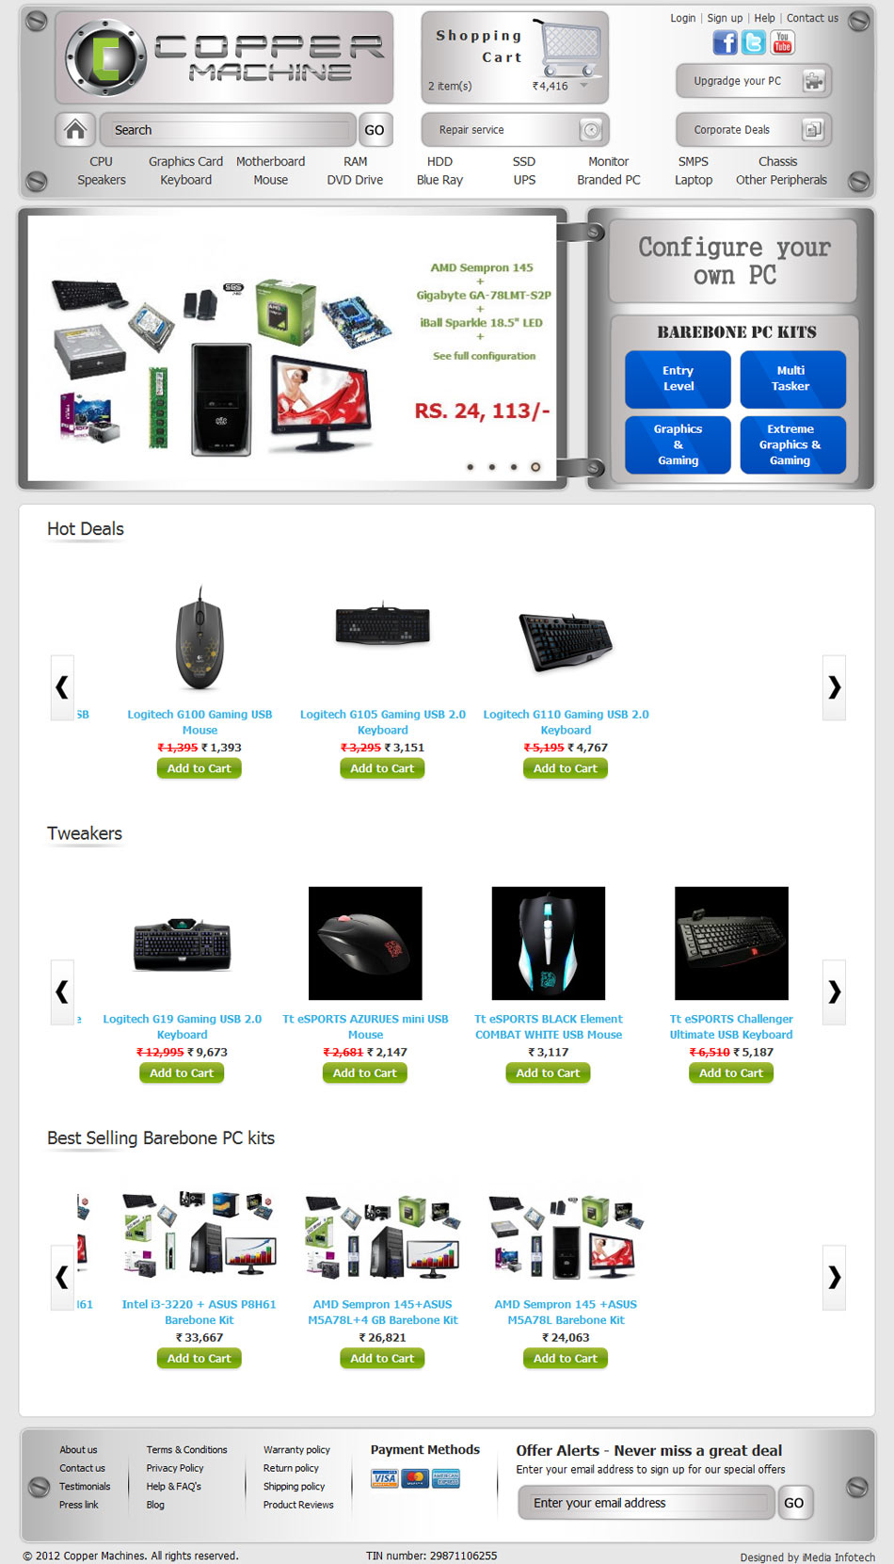The height and width of the screenshot is (1564, 894).
Task: Click the Repair service icon
Action: (591, 130)
